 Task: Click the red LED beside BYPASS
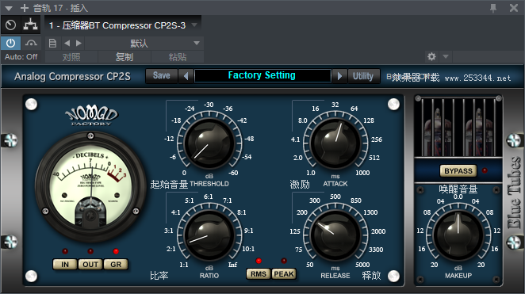point(485,170)
